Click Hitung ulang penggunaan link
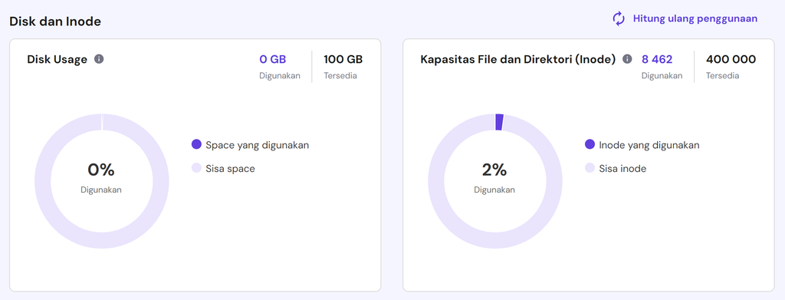The width and height of the screenshot is (785, 300). point(695,18)
